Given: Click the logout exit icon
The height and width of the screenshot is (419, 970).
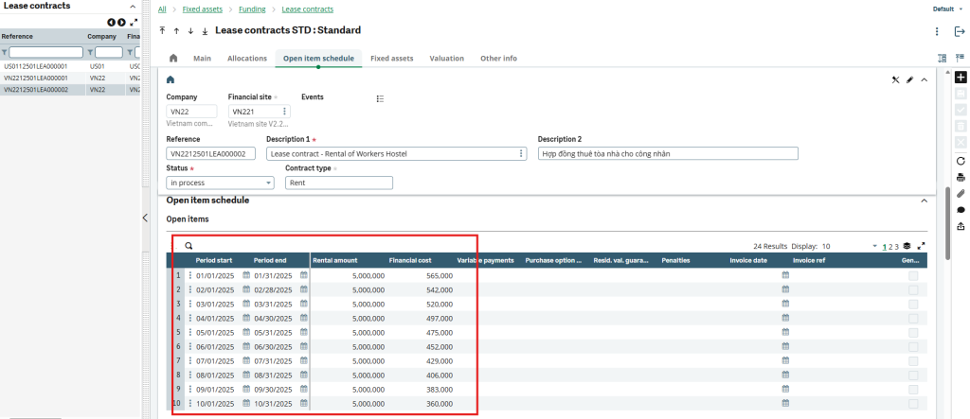Looking at the screenshot, I should click(x=960, y=31).
